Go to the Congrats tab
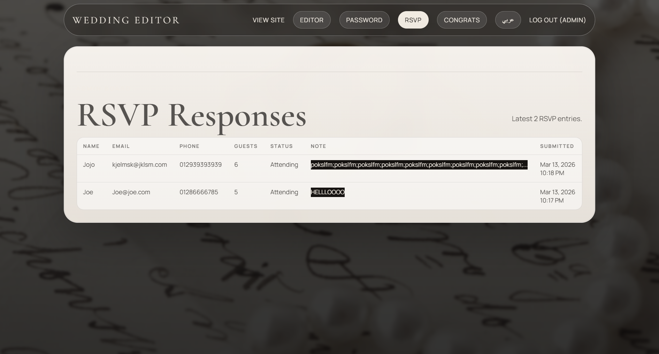The width and height of the screenshot is (659, 354). (461, 20)
